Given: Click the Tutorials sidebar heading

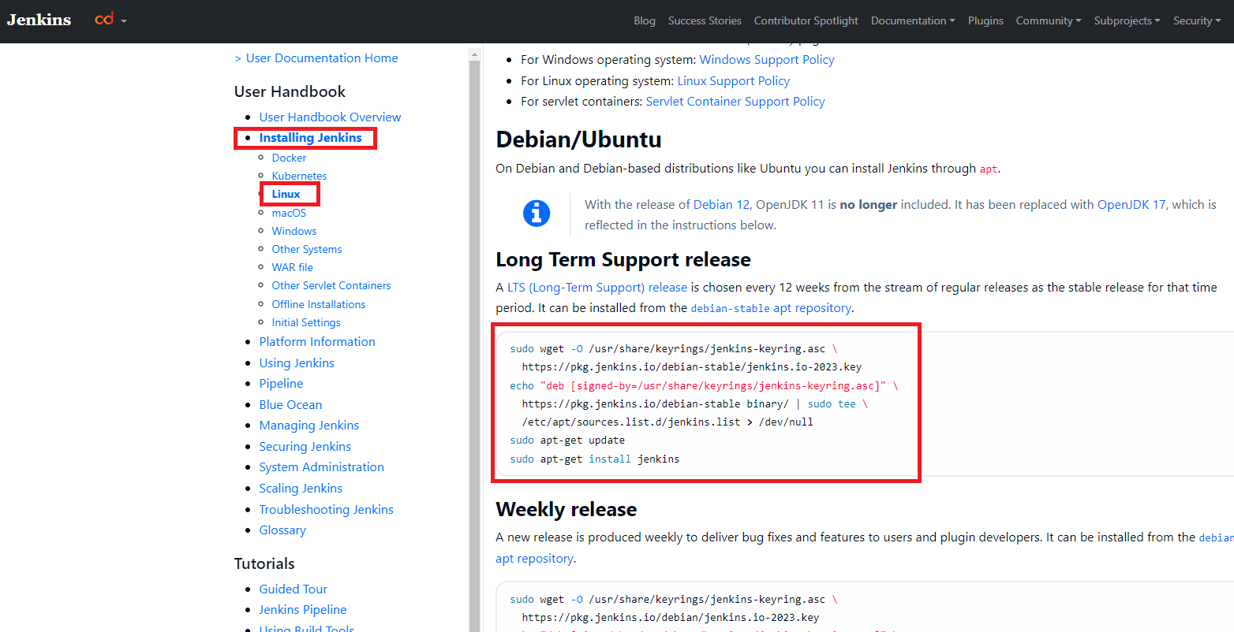Looking at the screenshot, I should pyautogui.click(x=264, y=563).
